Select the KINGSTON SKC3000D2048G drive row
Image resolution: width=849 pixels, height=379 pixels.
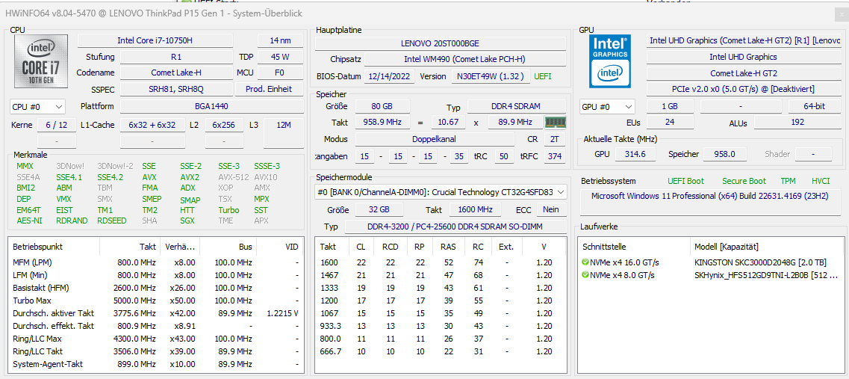[x=711, y=262]
